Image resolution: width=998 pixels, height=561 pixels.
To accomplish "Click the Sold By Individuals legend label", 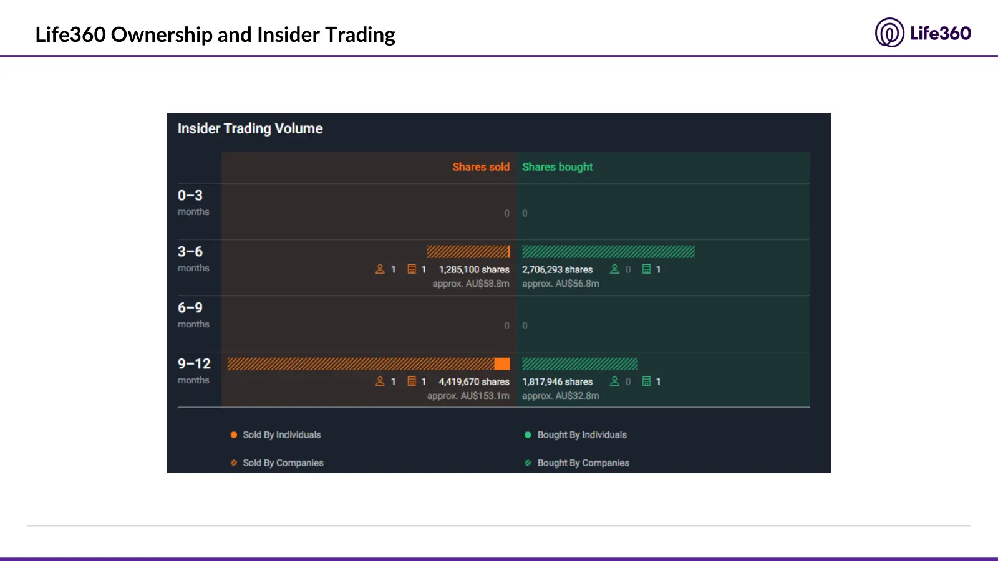I will pos(282,435).
